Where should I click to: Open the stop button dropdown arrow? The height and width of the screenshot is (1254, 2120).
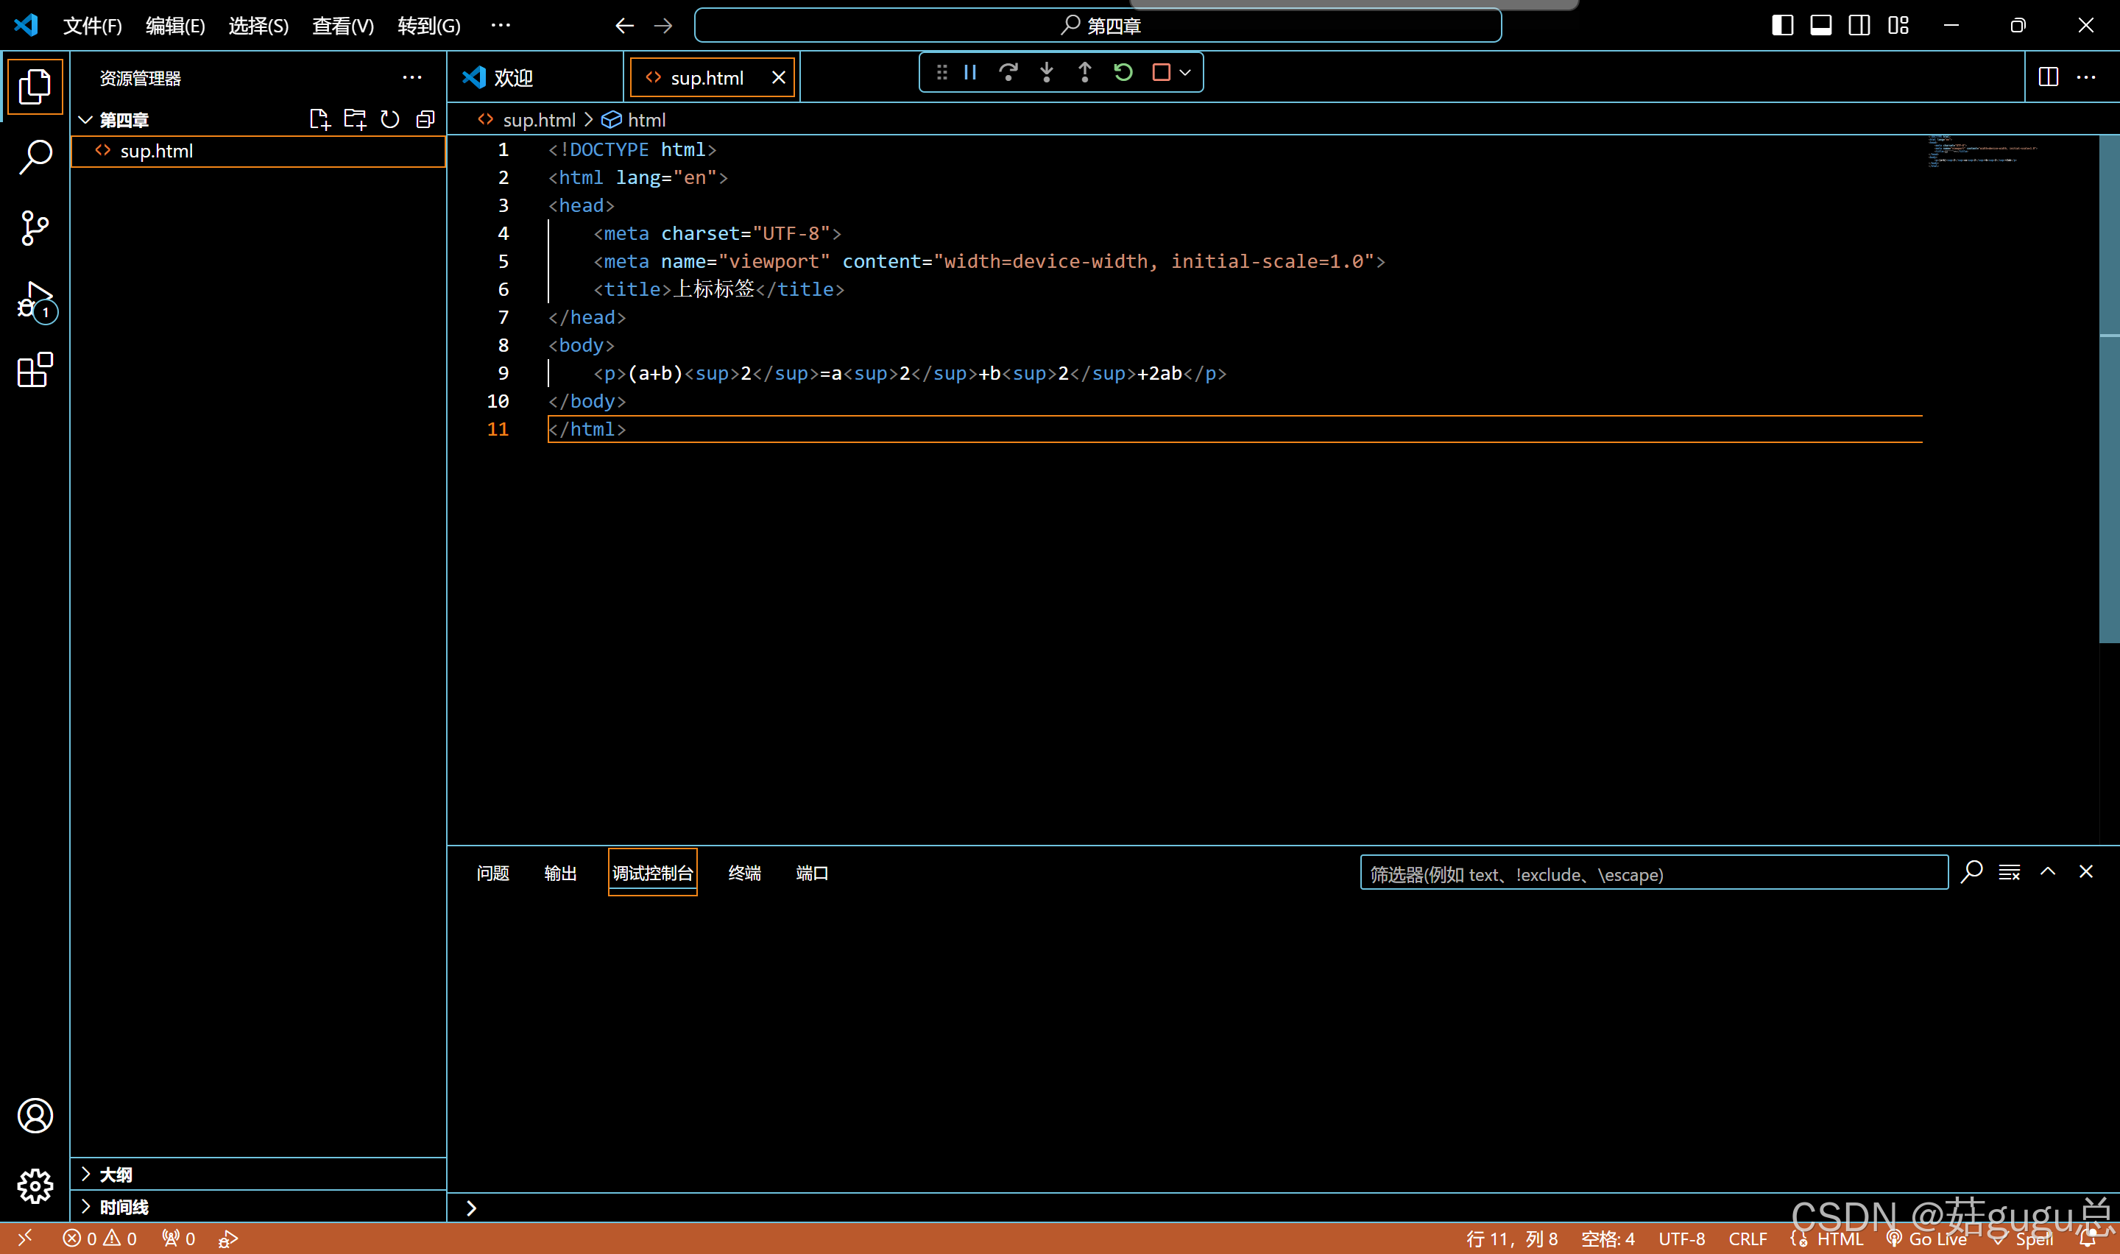tap(1185, 73)
